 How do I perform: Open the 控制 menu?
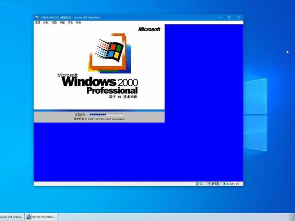tap(46, 22)
